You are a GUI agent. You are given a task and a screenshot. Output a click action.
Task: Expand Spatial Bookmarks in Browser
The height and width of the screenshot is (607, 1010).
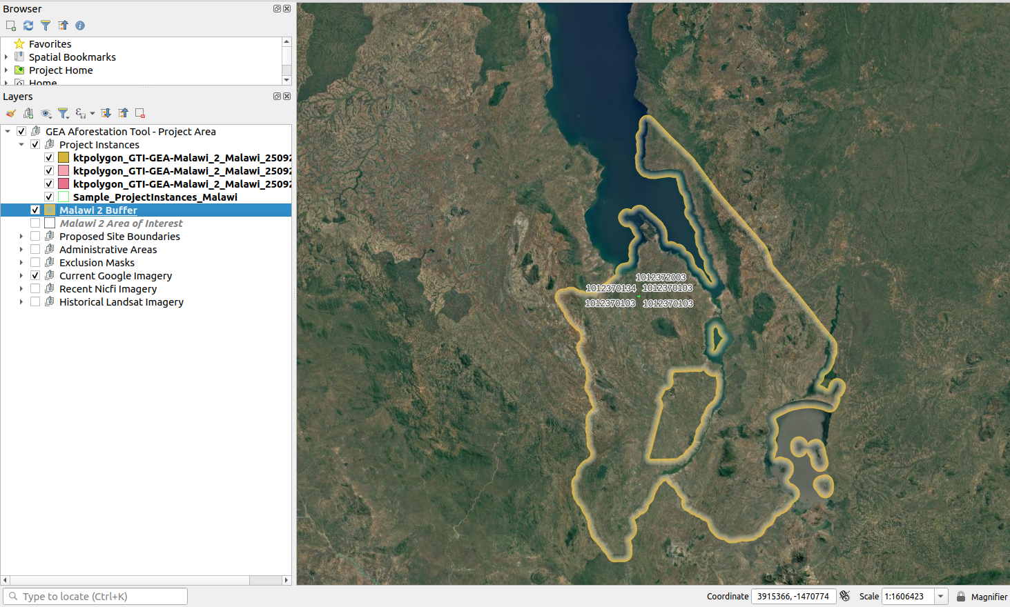pos(6,57)
